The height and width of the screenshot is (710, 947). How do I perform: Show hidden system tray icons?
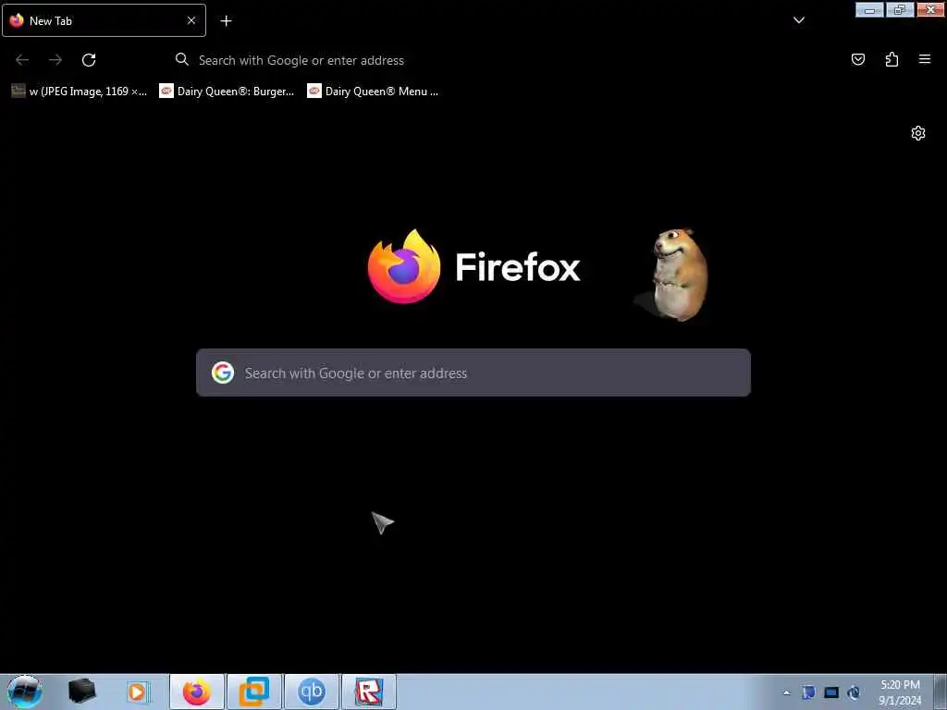point(786,692)
